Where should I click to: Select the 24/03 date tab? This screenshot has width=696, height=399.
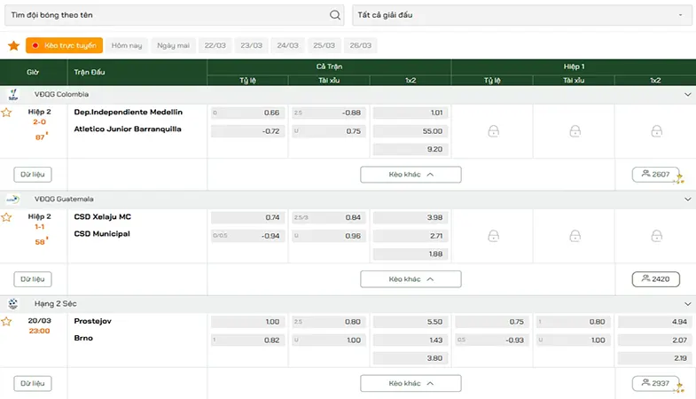pyautogui.click(x=287, y=45)
